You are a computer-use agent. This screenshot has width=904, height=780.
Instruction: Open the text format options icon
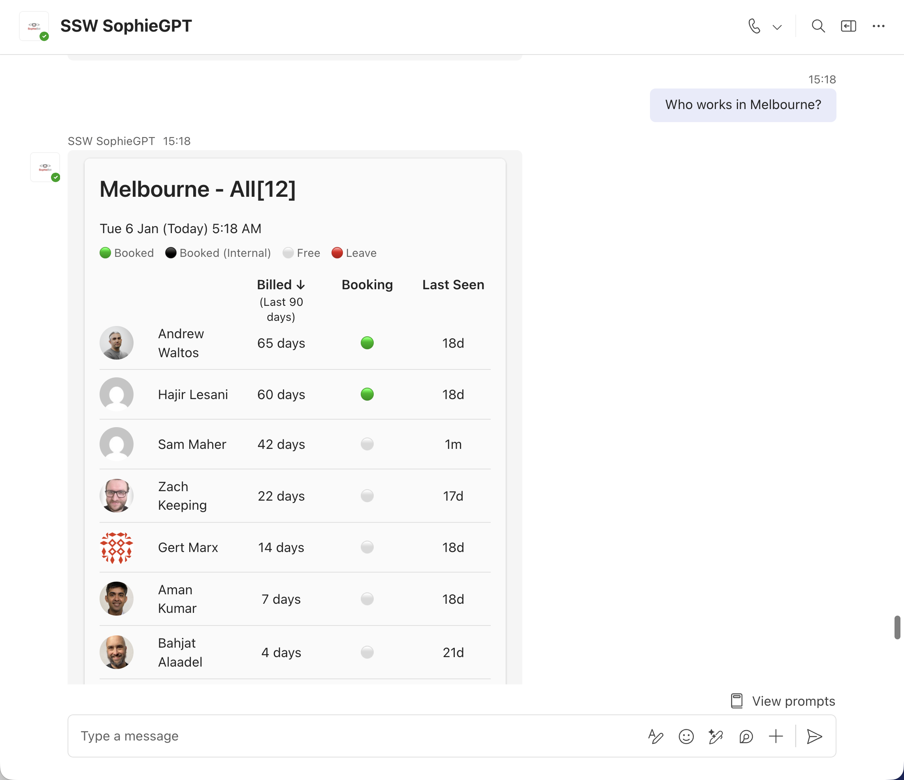(x=655, y=737)
